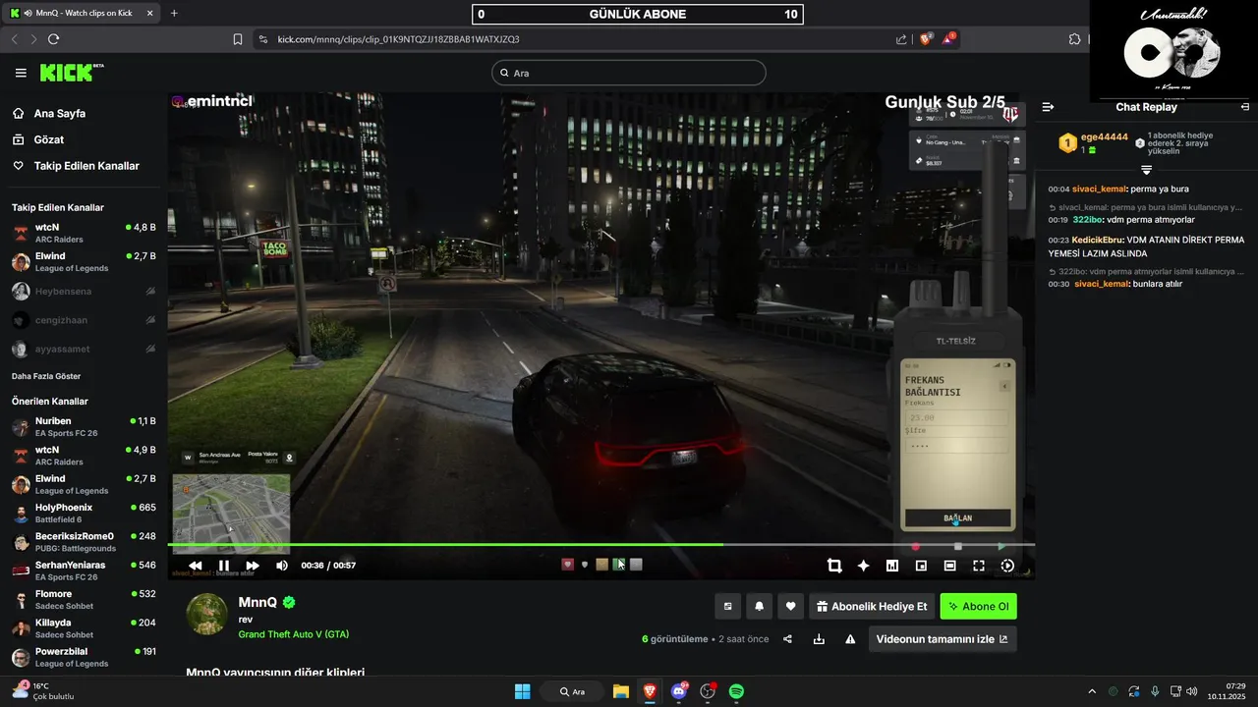Share the clip via share icon
This screenshot has width=1258, height=707.
pos(787,639)
